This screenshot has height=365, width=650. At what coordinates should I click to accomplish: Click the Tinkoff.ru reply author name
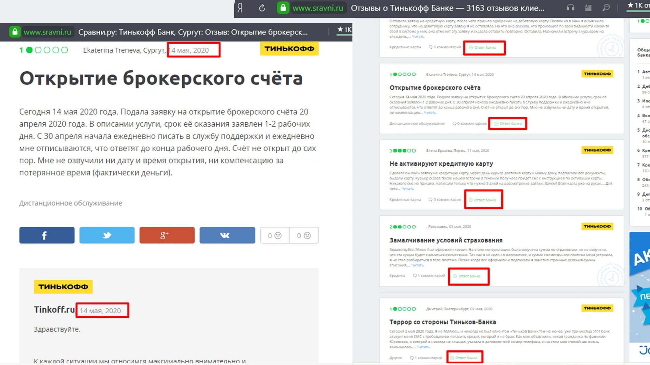tap(54, 309)
